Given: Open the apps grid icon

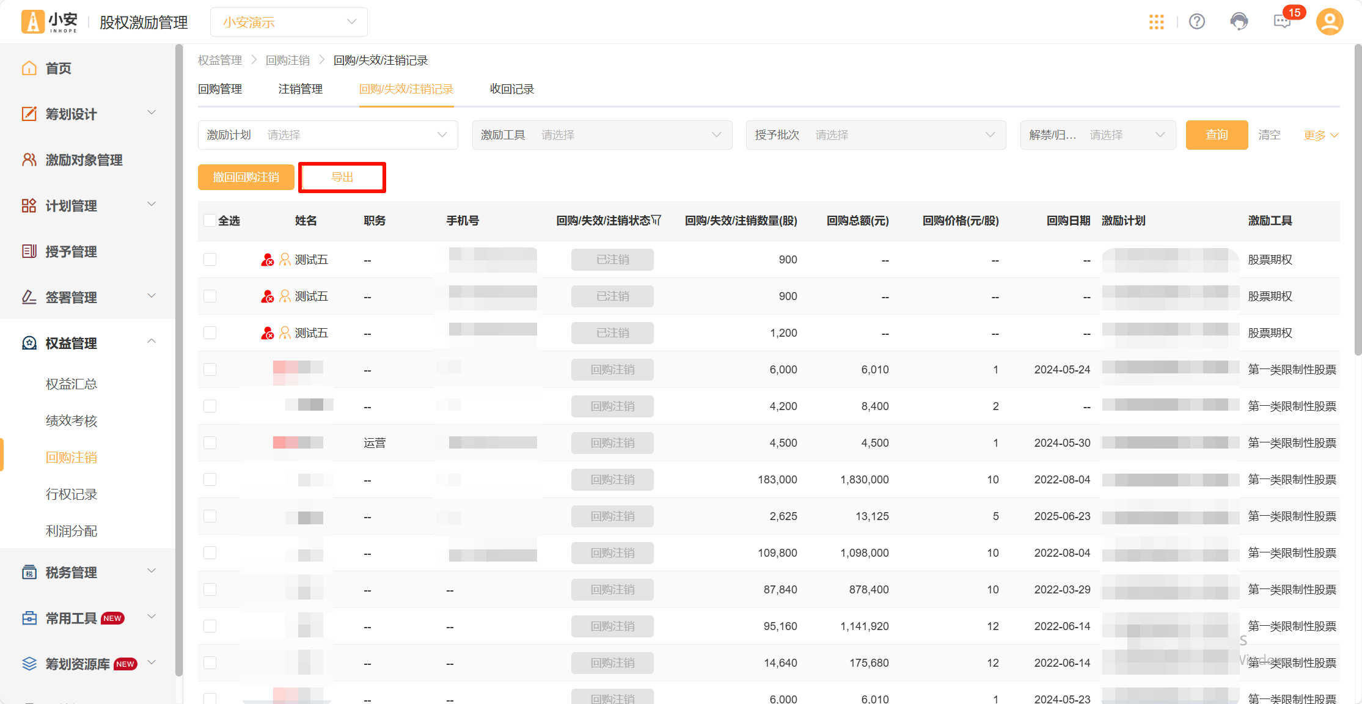Looking at the screenshot, I should [x=1156, y=22].
